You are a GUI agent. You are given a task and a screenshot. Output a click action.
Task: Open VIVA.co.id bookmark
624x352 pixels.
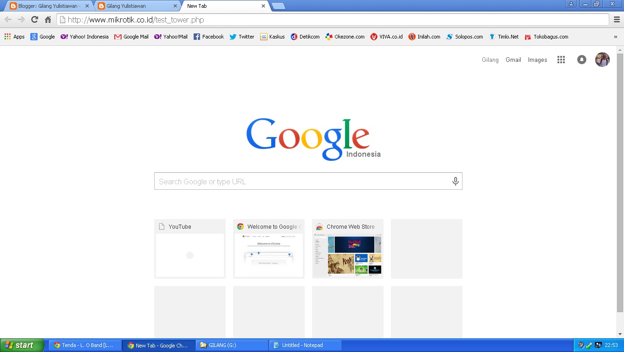[386, 37]
